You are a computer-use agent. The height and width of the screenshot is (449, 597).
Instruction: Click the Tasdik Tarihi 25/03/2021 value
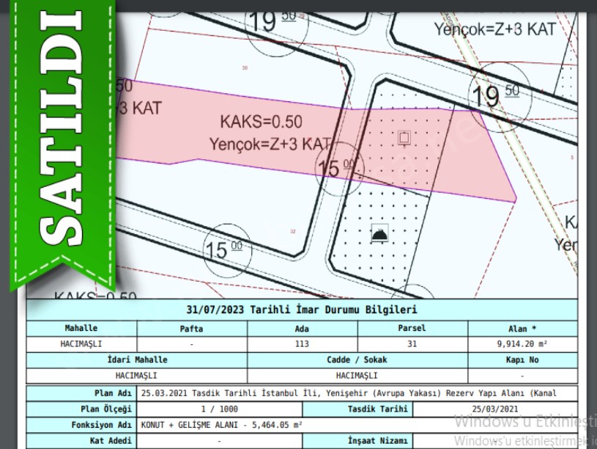[x=494, y=409]
